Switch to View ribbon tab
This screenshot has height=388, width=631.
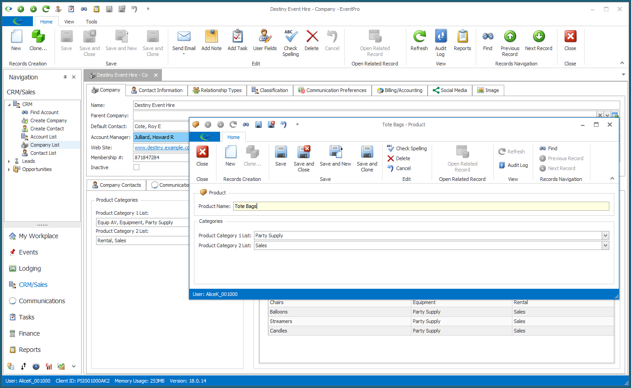pos(69,22)
